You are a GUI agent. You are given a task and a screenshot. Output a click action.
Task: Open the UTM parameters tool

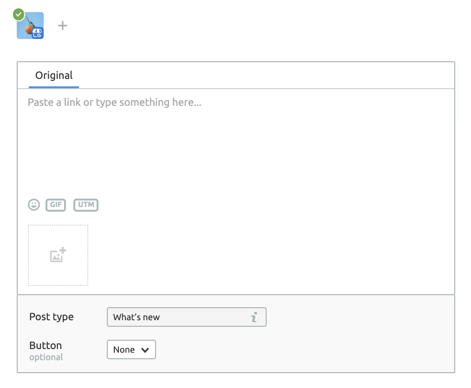click(x=86, y=205)
